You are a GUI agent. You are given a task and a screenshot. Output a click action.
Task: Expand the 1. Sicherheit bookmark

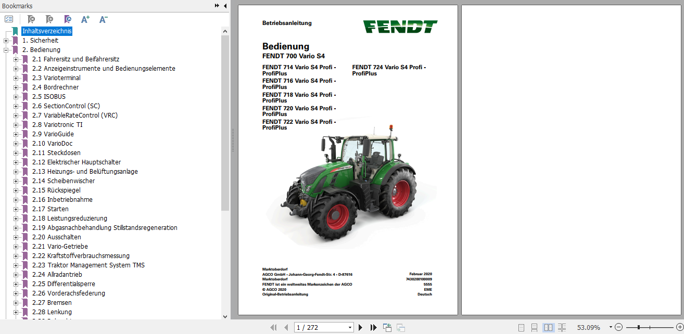[6, 41]
